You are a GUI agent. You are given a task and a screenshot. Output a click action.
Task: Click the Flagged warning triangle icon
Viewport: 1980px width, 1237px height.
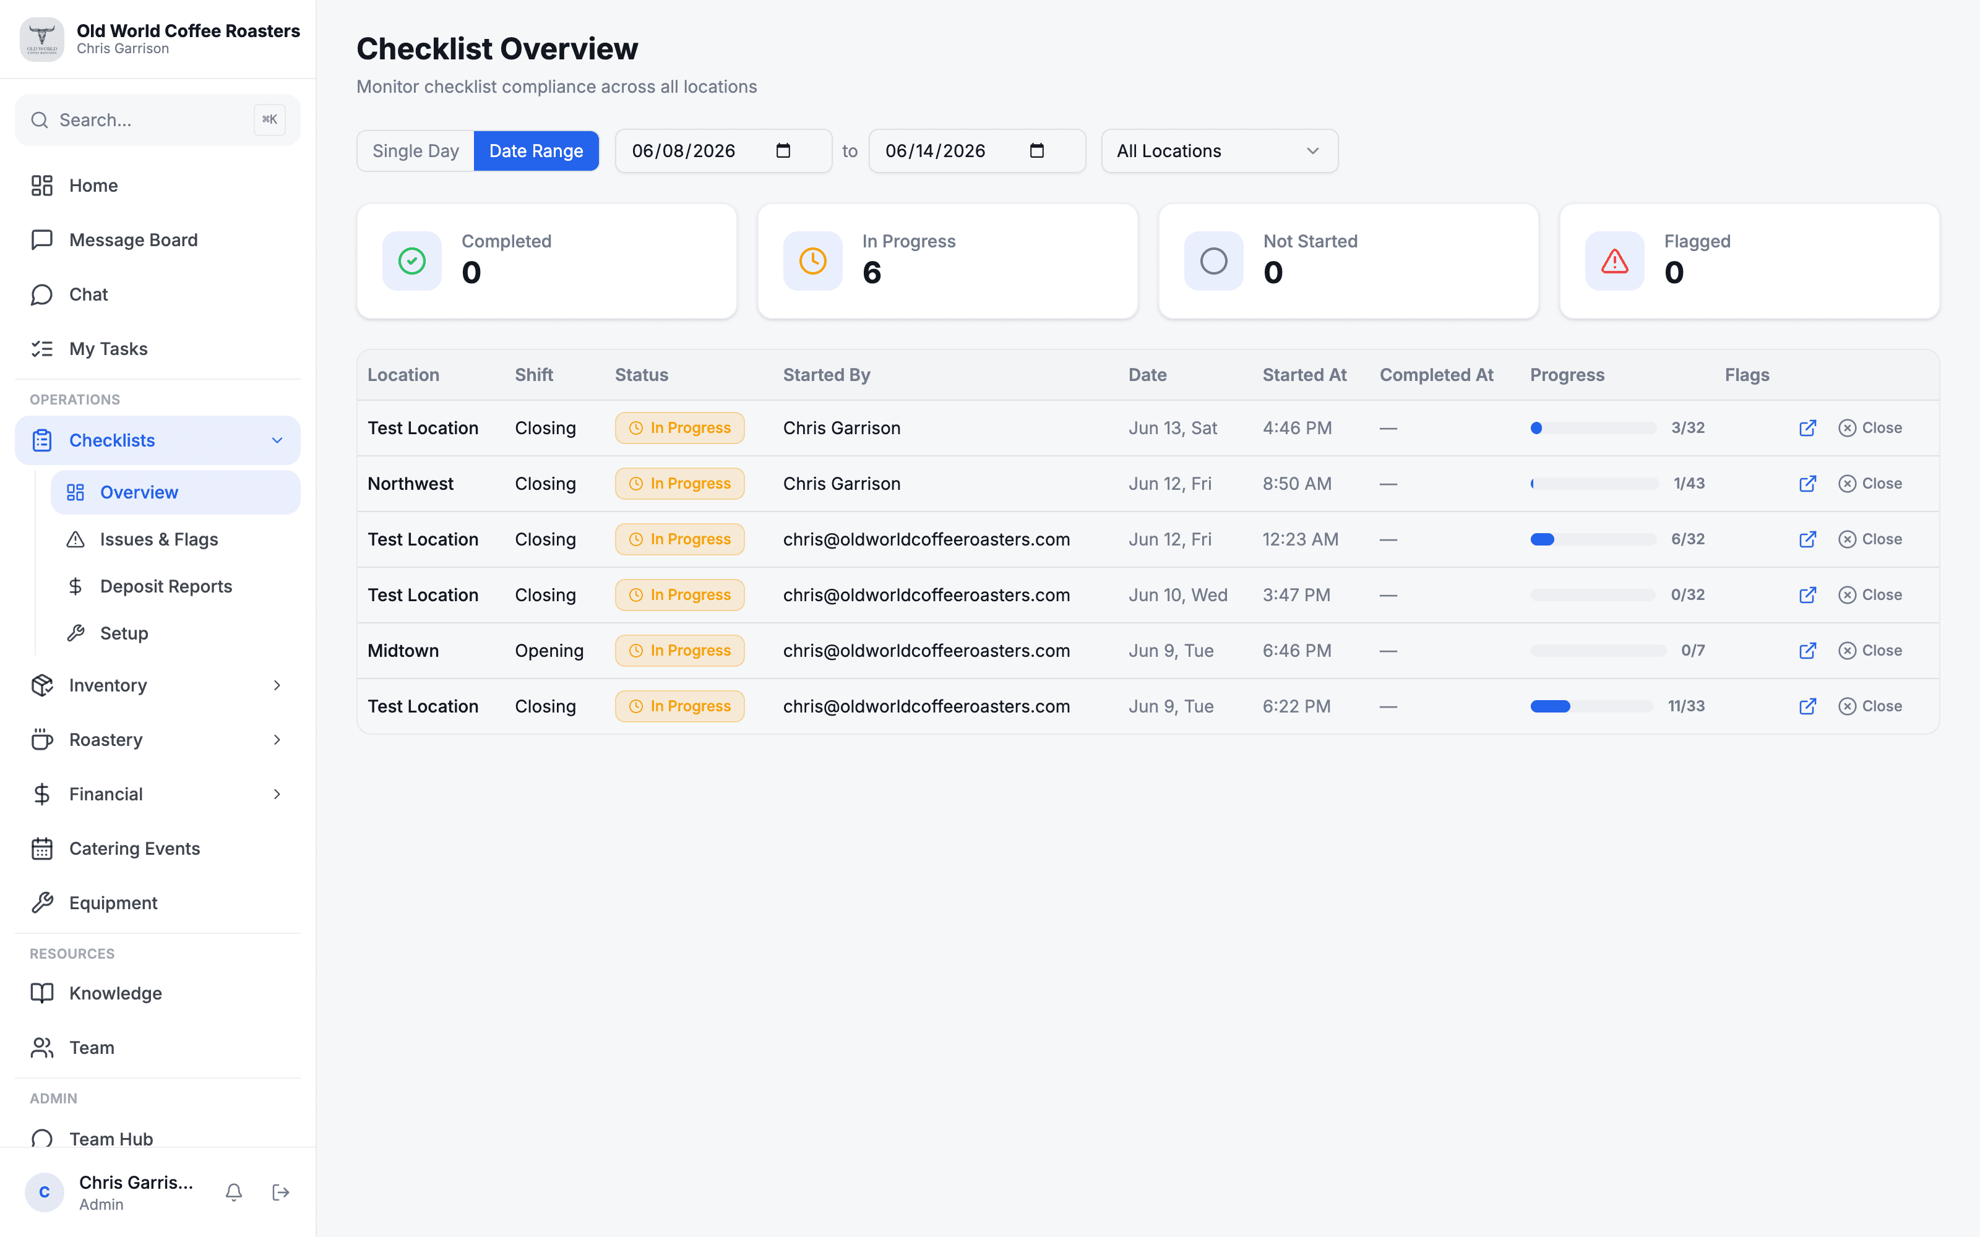coord(1614,261)
